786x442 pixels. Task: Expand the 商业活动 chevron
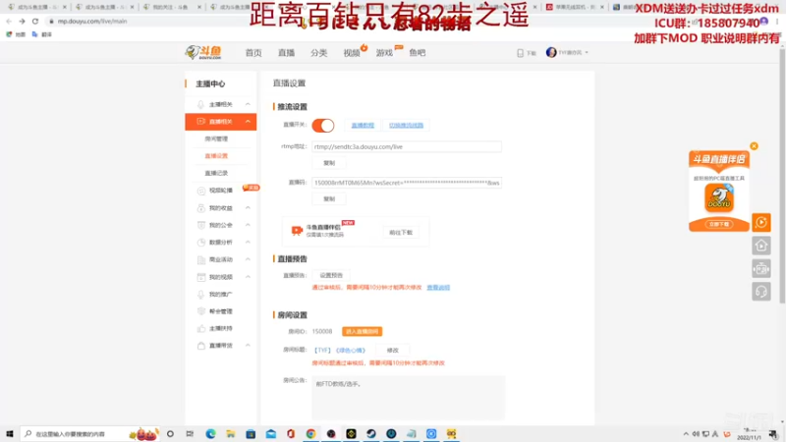(x=248, y=259)
